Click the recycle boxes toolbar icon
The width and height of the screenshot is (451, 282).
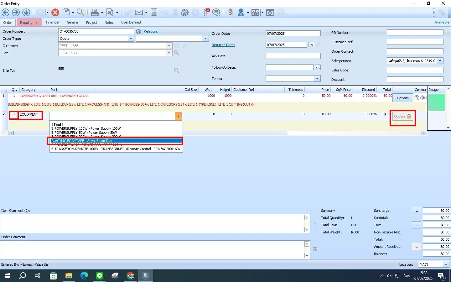point(185,13)
